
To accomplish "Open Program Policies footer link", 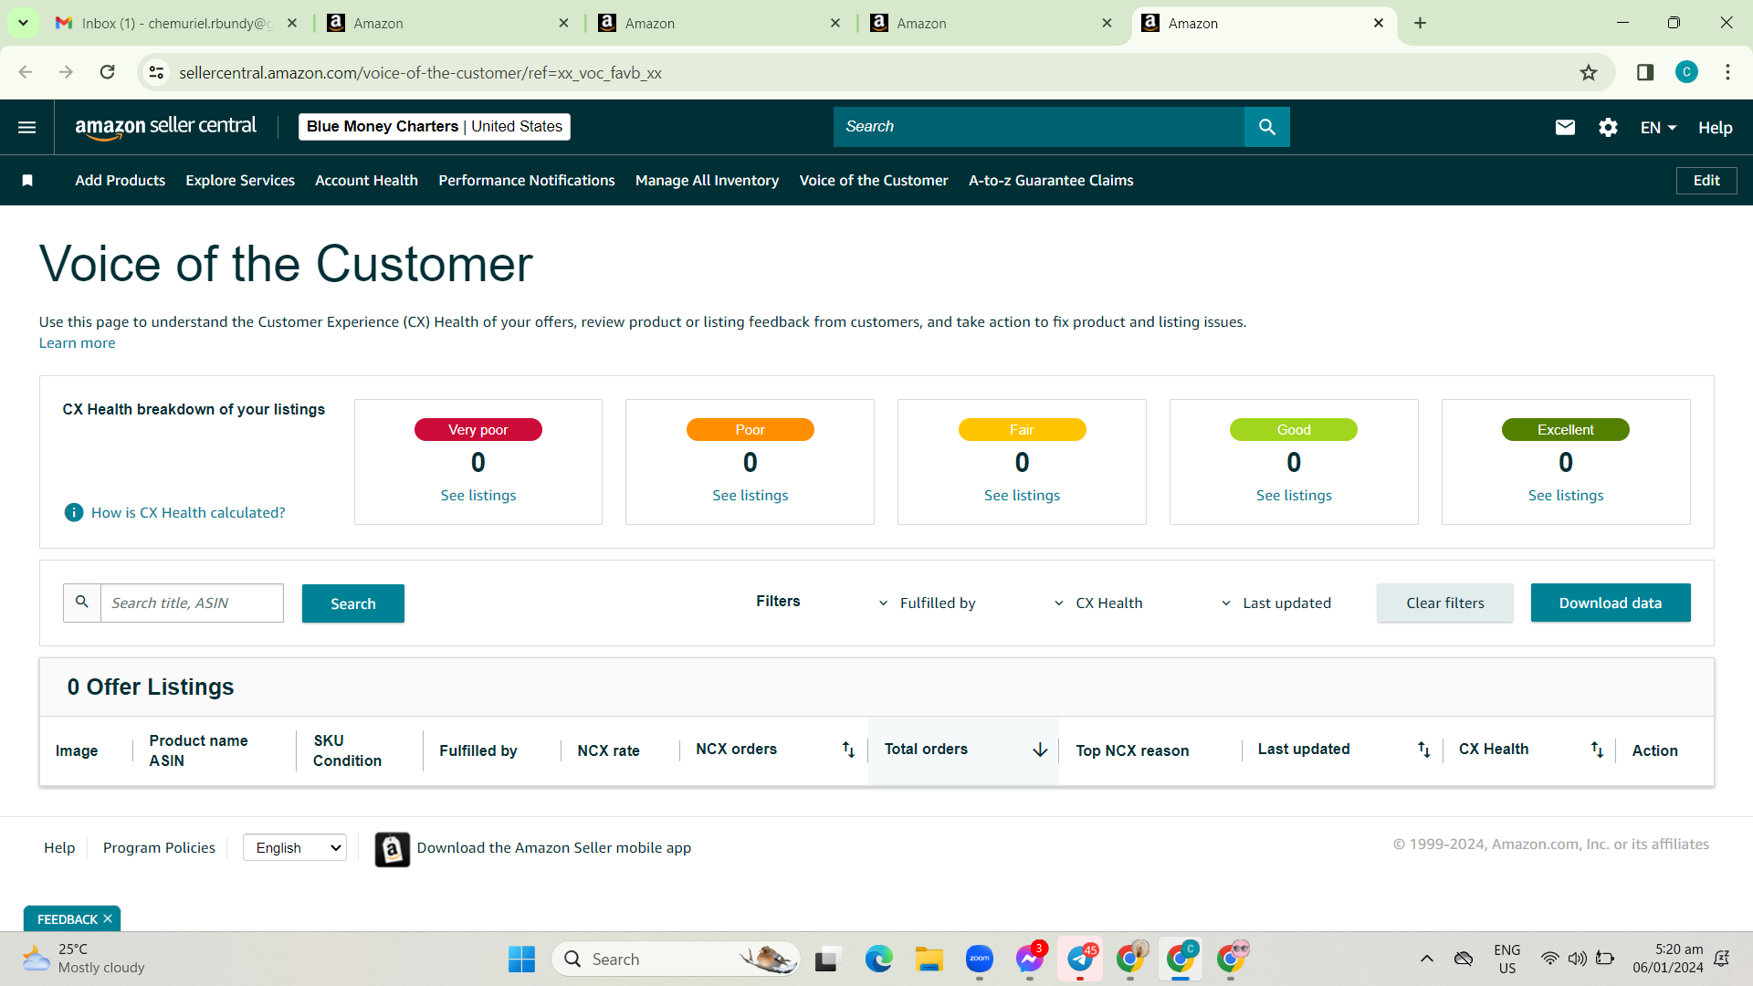I will coord(159,848).
